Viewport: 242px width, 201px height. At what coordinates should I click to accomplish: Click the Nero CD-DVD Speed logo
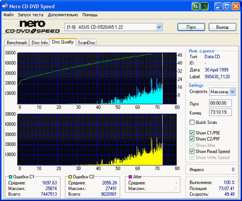pos(33,27)
